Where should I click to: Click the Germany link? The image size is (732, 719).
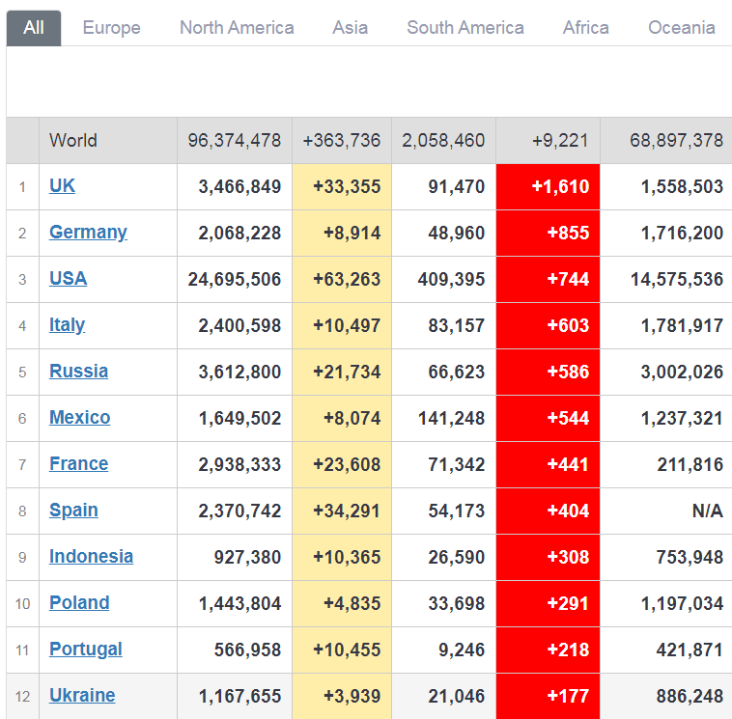88,233
